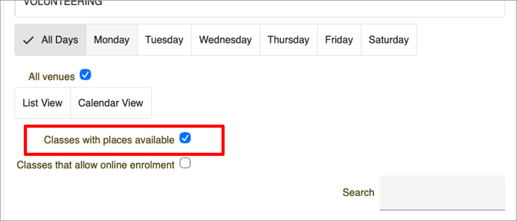Viewport: 517px width, 221px height.
Task: Select Friday in the day filter
Action: click(339, 40)
